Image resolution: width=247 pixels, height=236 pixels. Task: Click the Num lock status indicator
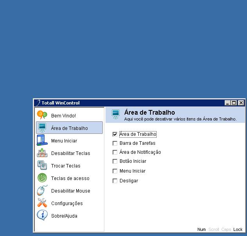201,229
